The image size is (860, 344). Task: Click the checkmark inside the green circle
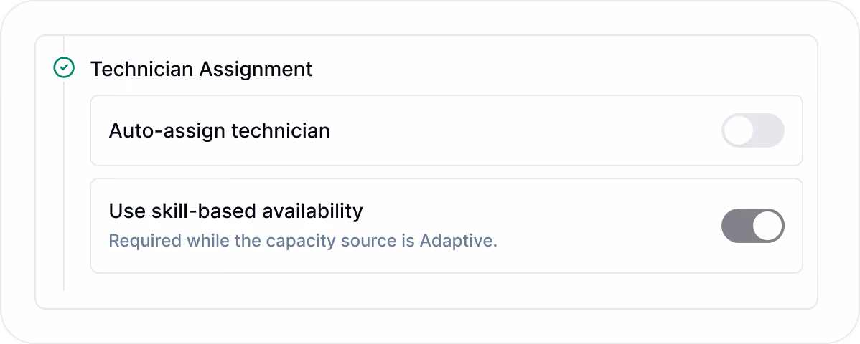[x=64, y=68]
